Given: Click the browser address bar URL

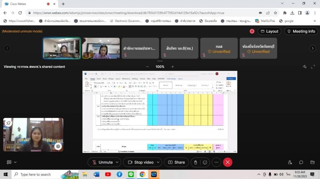Looking at the screenshot, I should 129,13.
